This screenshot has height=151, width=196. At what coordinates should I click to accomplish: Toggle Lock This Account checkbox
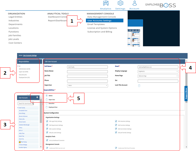[139, 86]
